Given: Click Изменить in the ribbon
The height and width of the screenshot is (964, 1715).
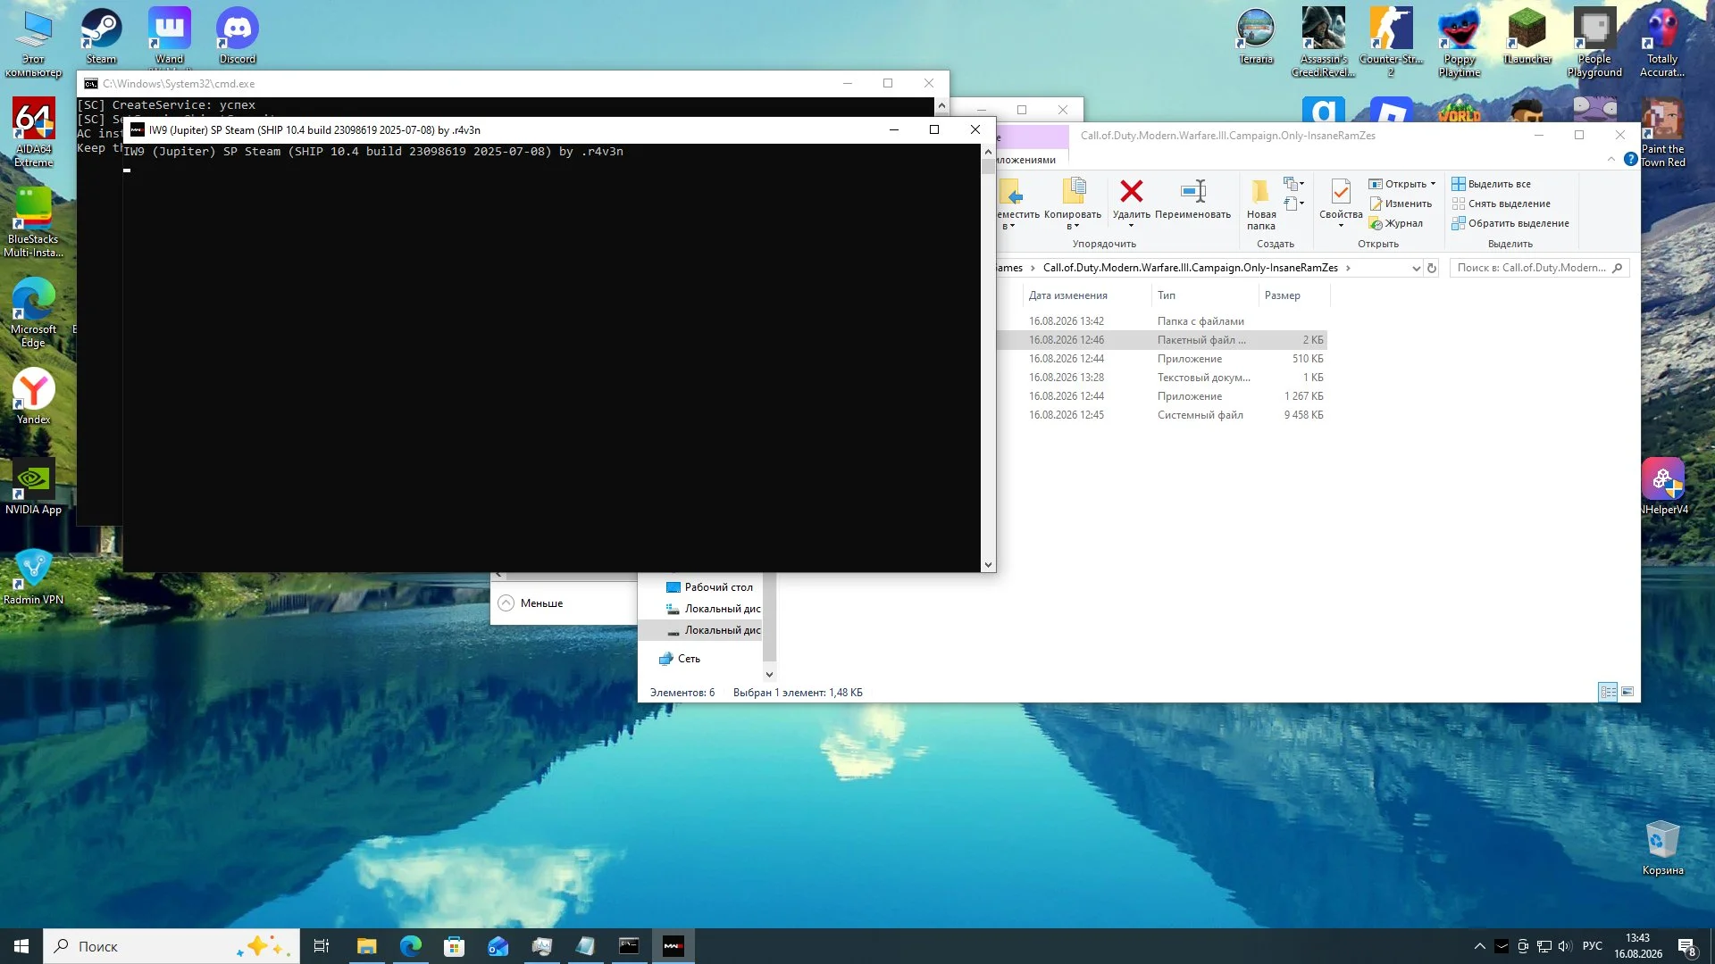Looking at the screenshot, I should pos(1401,204).
